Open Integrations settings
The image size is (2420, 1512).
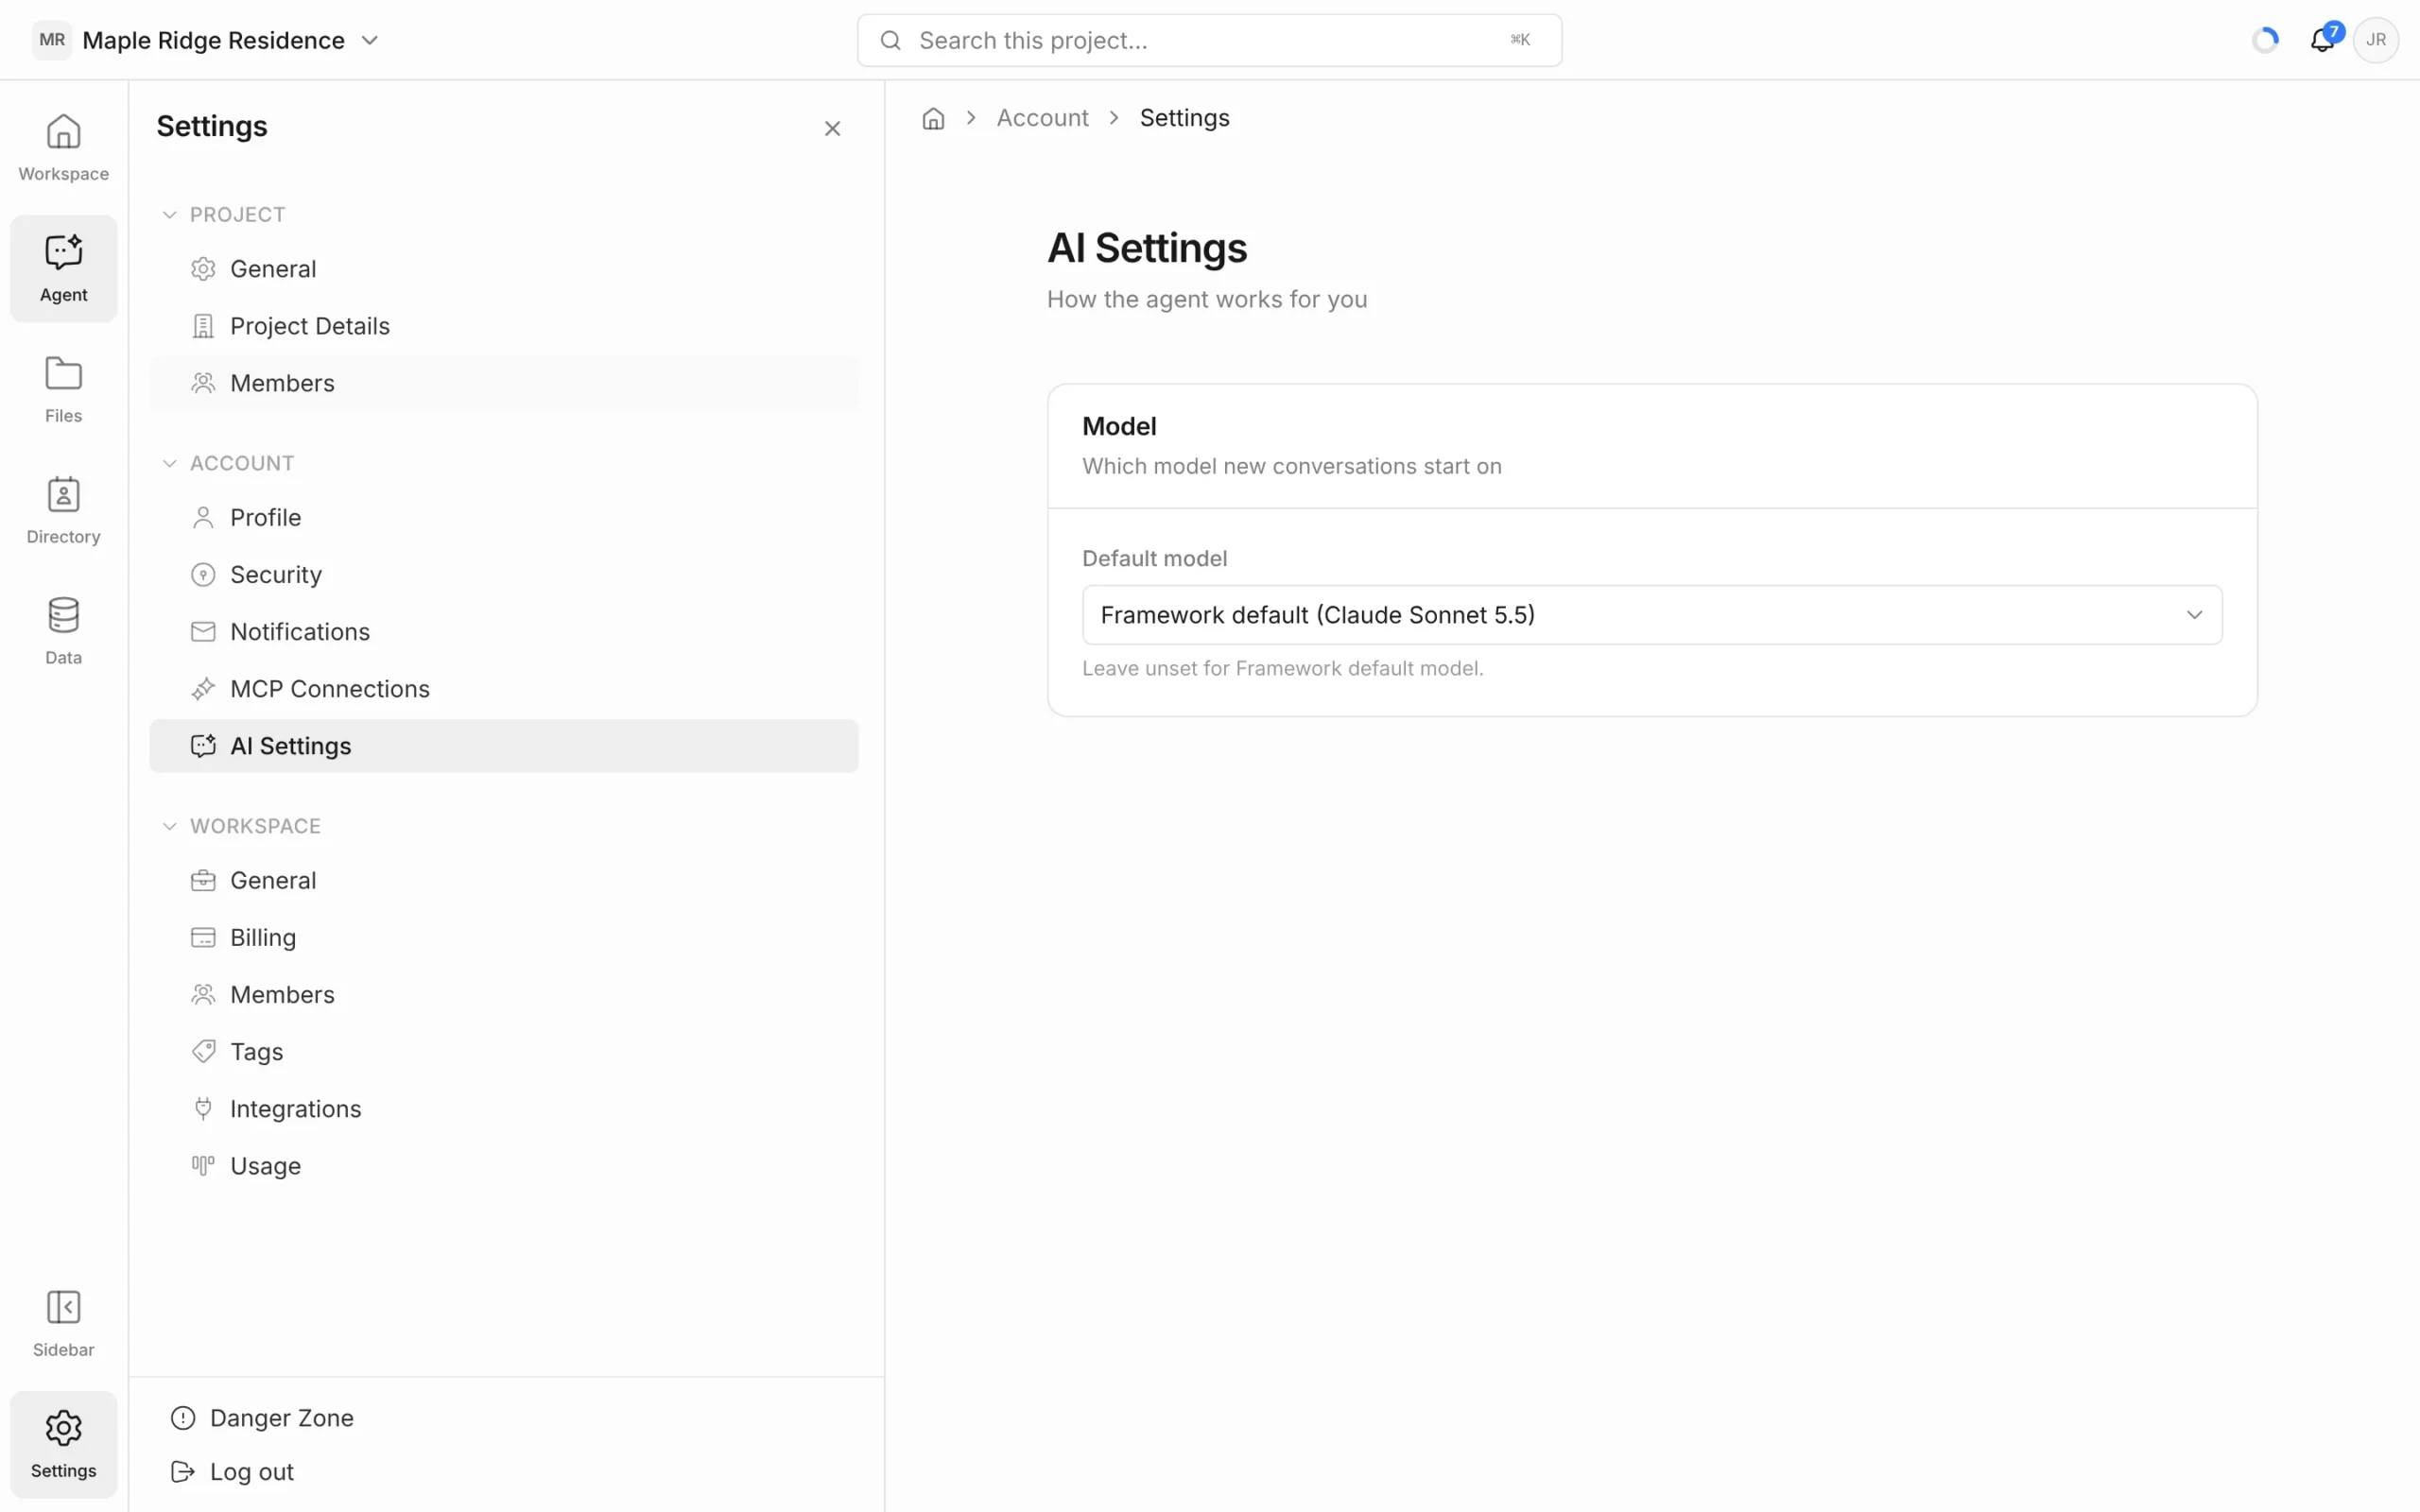click(504, 1108)
